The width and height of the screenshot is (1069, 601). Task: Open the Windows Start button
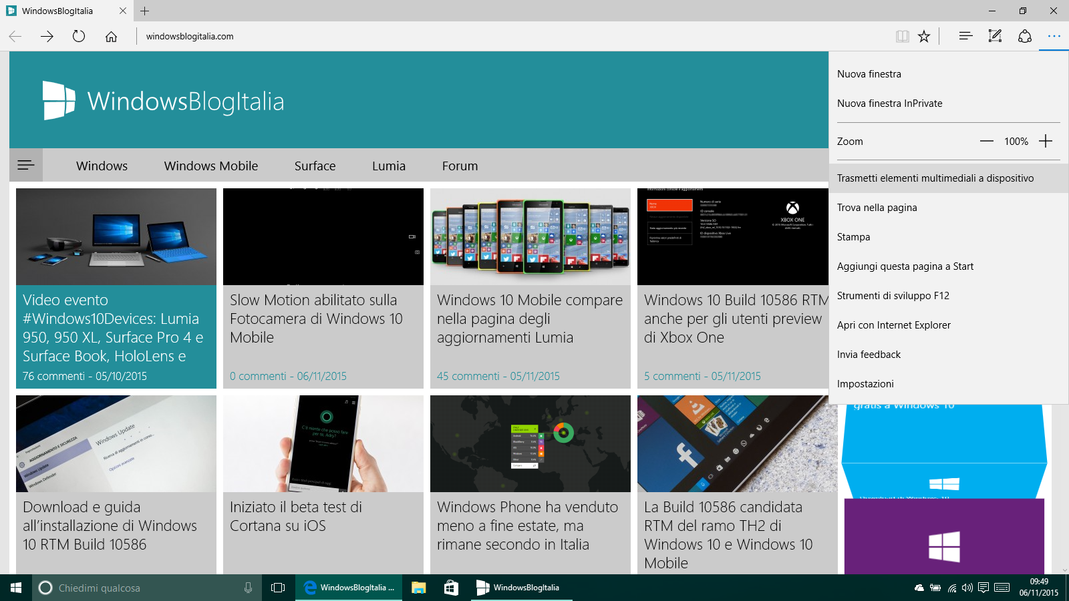16,588
